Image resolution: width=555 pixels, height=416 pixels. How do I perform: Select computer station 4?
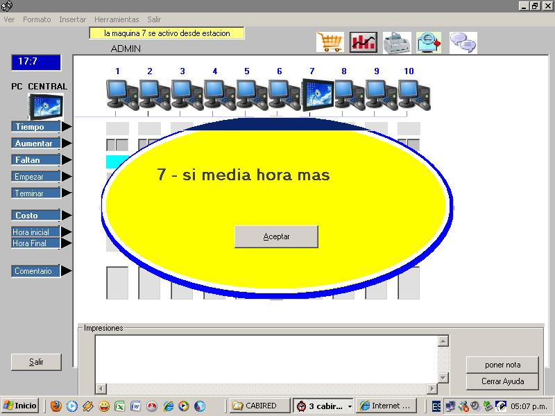coord(219,95)
